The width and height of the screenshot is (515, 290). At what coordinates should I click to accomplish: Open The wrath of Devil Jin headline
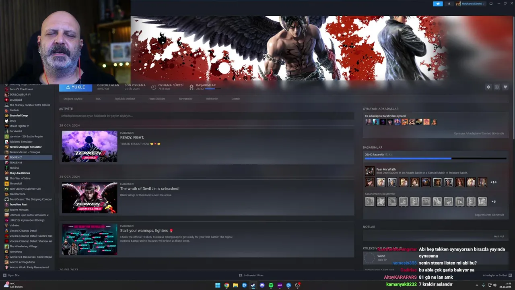150,188
